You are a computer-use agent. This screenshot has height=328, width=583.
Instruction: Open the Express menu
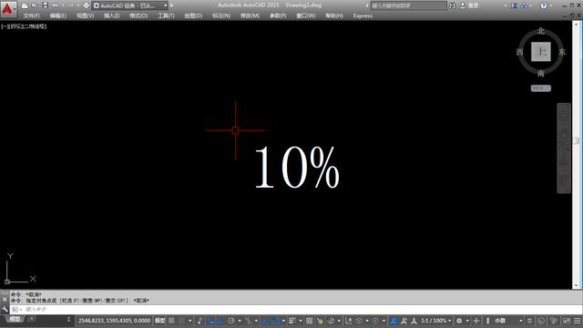363,16
